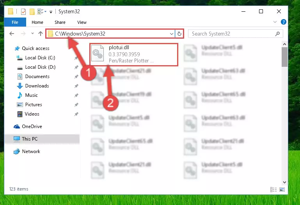Click the search magnifier icon
Screen dimensions: 300x205
277,34
